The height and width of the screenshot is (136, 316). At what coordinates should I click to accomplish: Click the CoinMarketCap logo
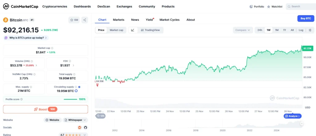click(21, 6)
